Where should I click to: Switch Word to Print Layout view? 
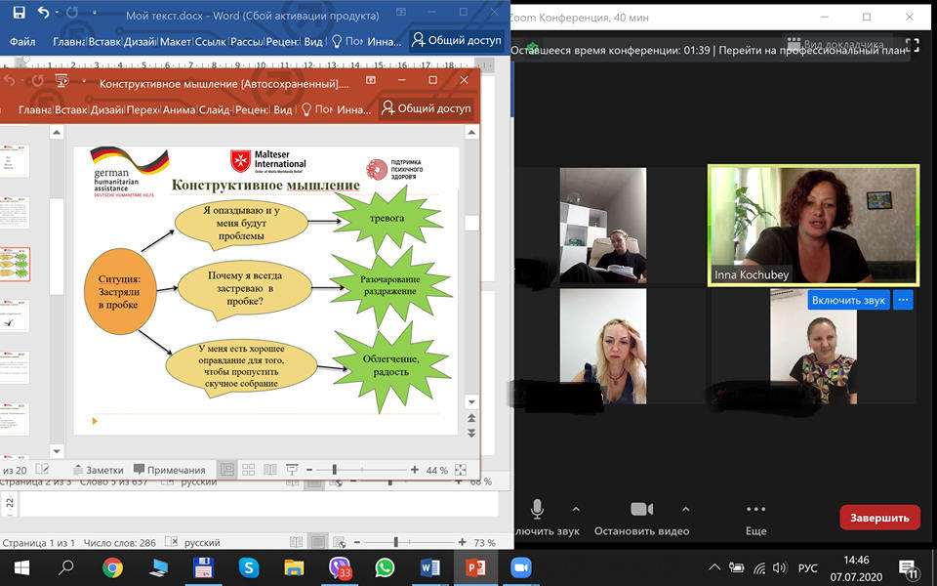point(318,542)
